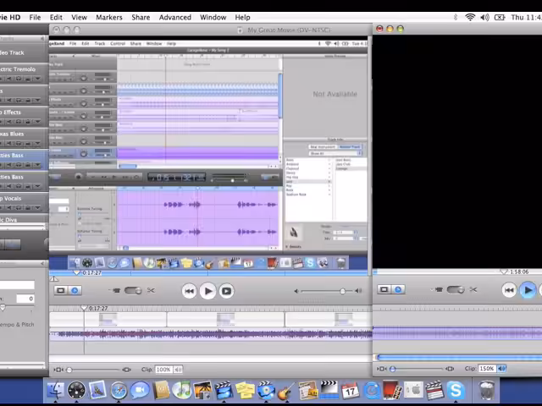
Task: Select the purple audio waveform clip in timeline
Action: [x=211, y=334]
